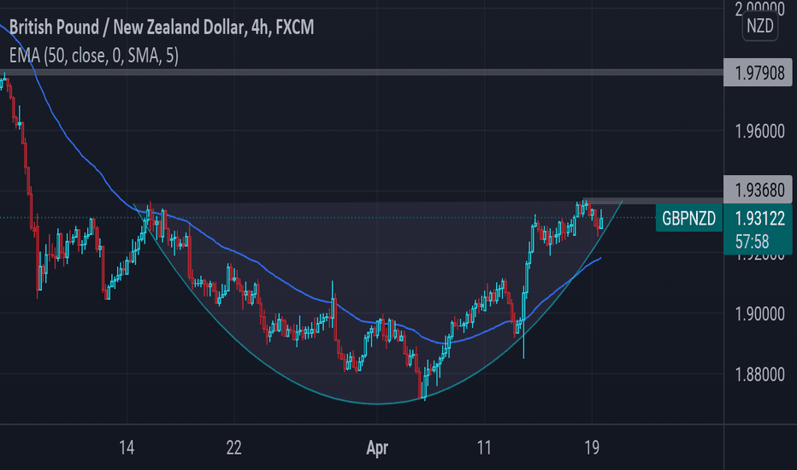Click the date label 22 on time axis
This screenshot has height=470, width=797.
pyautogui.click(x=233, y=448)
